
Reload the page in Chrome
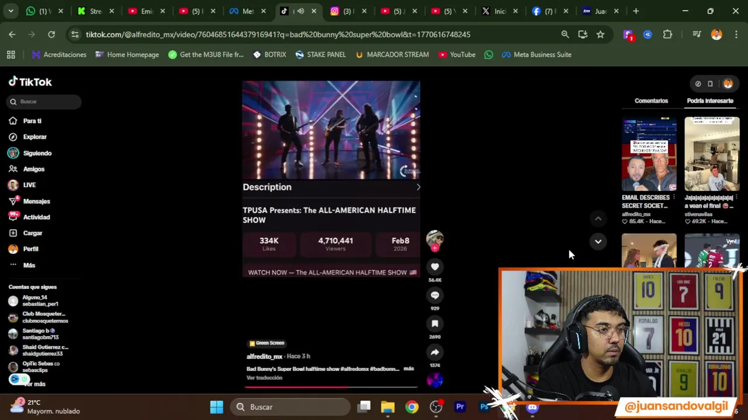51,34
